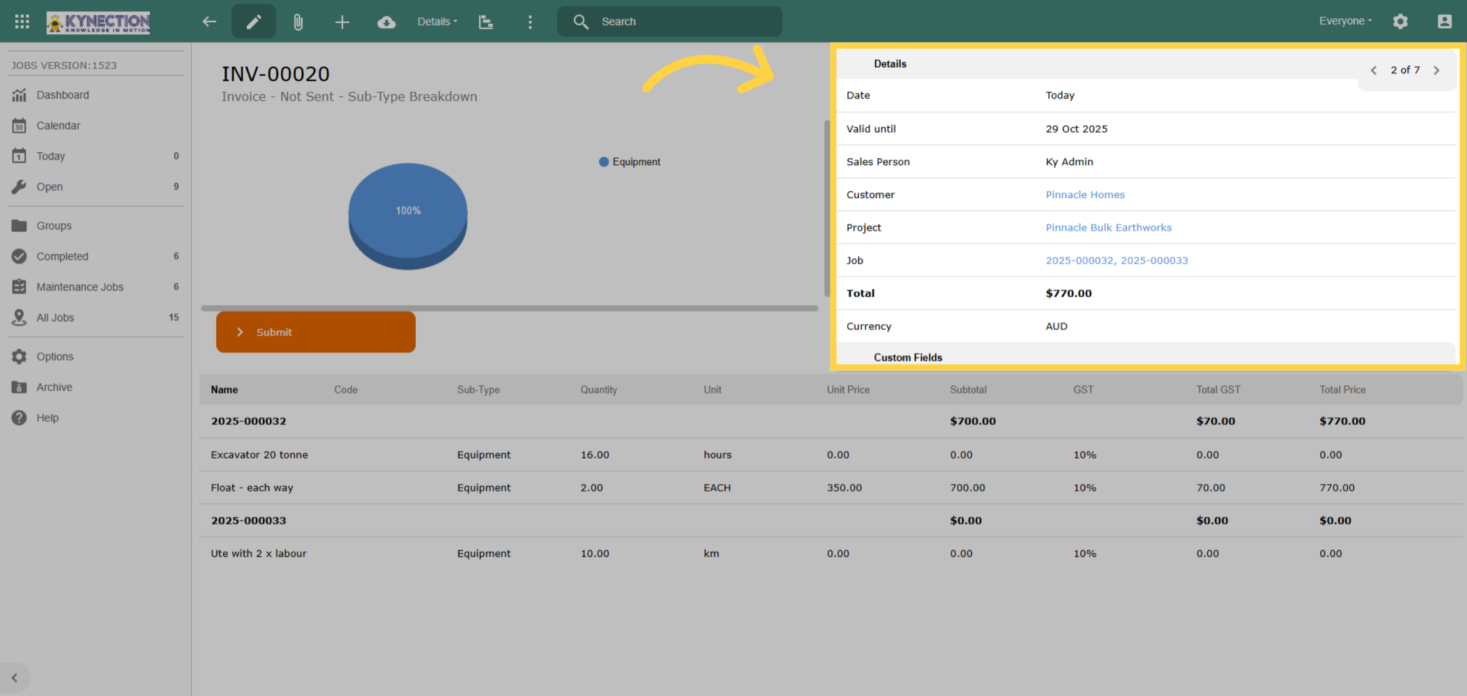This screenshot has height=696, width=1467.
Task: Click the vertical scrollbar beside the chart
Action: [826, 209]
